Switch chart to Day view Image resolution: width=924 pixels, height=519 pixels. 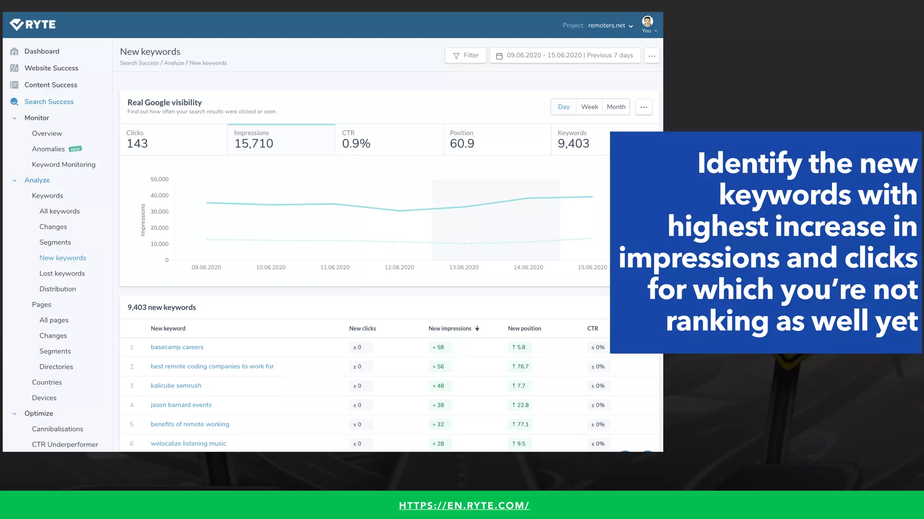click(x=564, y=107)
